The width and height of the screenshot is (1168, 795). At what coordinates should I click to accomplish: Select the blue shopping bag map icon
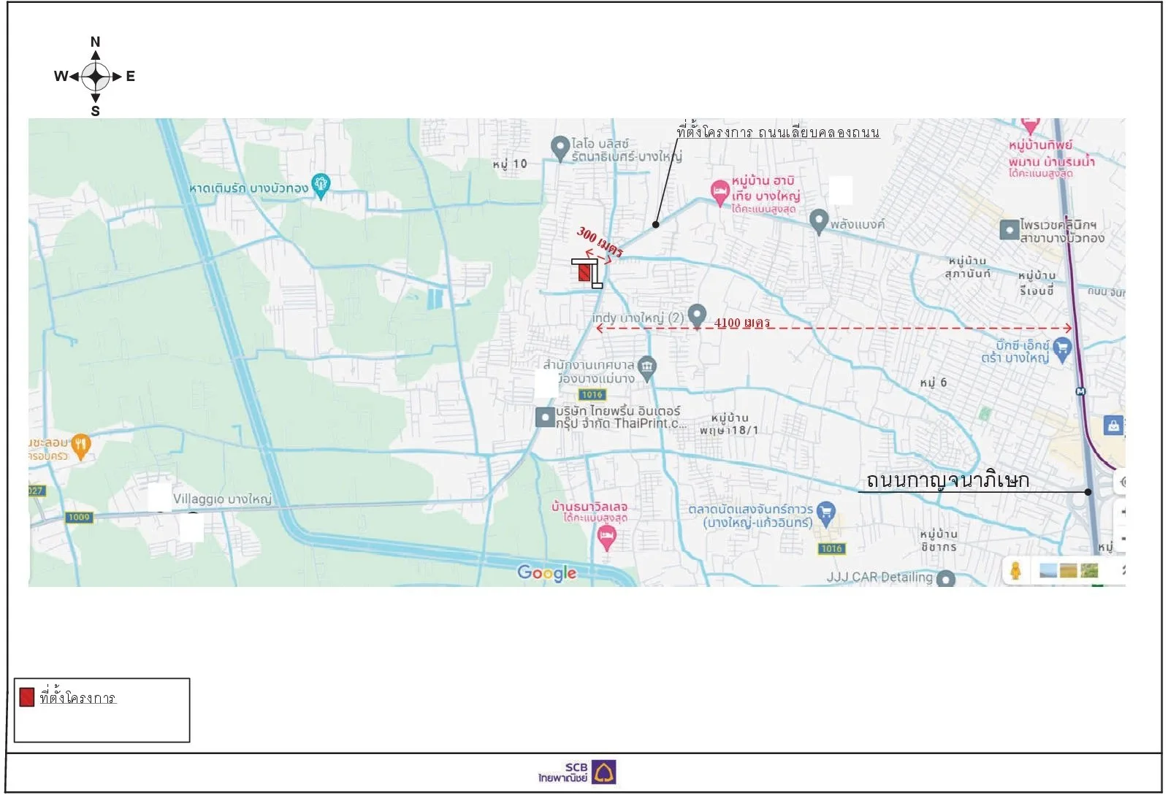(1113, 425)
